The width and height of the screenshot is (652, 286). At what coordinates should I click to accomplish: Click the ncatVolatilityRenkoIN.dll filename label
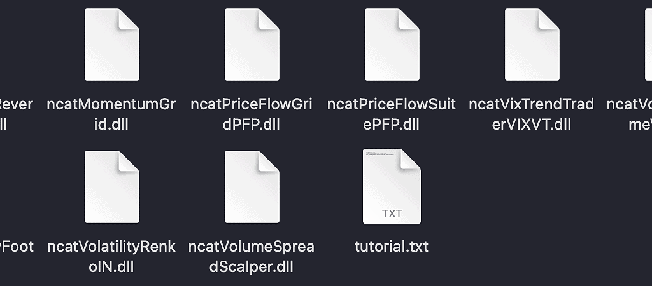[111, 256]
